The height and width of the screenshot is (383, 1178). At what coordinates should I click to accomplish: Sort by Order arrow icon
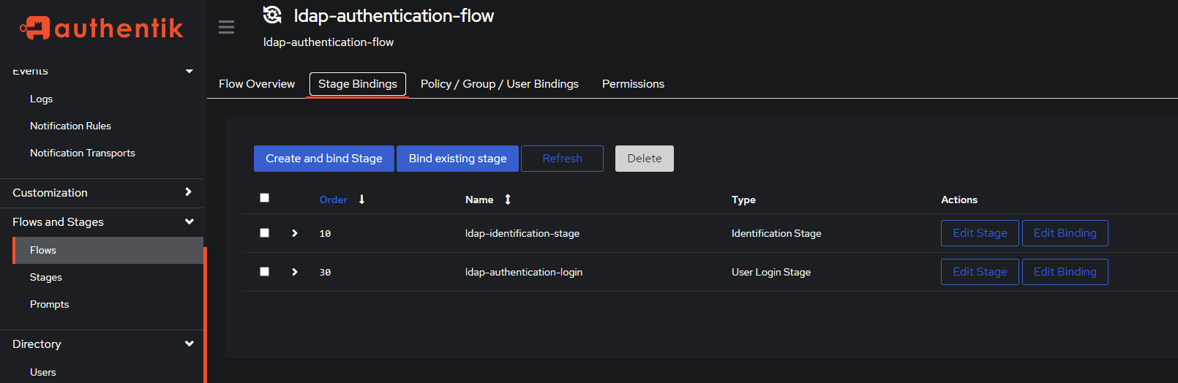(361, 200)
